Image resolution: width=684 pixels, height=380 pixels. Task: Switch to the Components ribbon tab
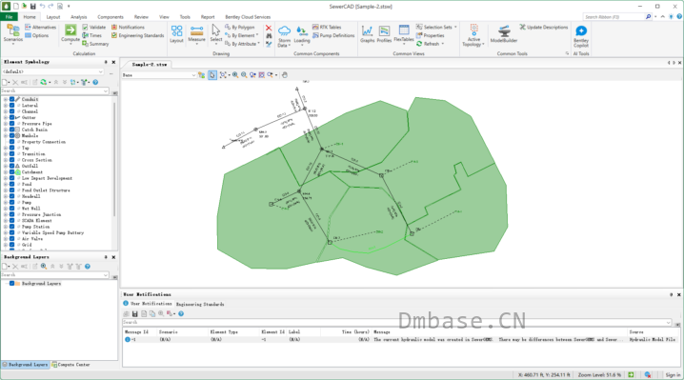pyautogui.click(x=111, y=17)
